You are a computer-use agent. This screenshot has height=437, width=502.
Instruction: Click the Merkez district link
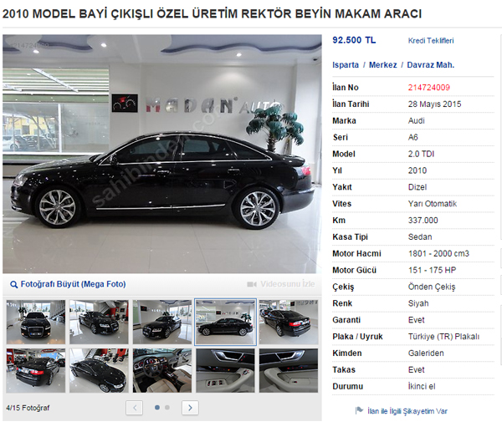383,65
